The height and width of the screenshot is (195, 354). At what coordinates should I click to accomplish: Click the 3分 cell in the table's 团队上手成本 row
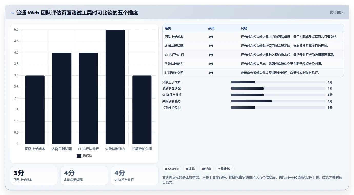pyautogui.click(x=211, y=37)
